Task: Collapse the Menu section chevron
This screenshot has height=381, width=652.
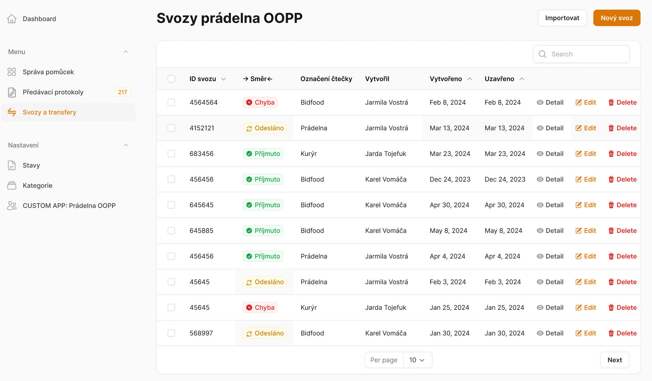Action: coord(126,52)
